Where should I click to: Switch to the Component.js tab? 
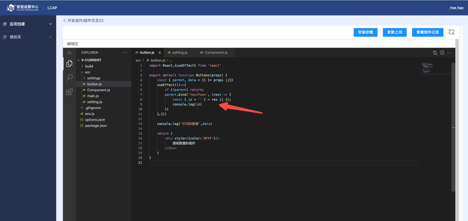pyautogui.click(x=216, y=53)
